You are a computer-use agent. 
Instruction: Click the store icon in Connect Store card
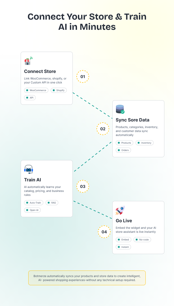(x=28, y=61)
